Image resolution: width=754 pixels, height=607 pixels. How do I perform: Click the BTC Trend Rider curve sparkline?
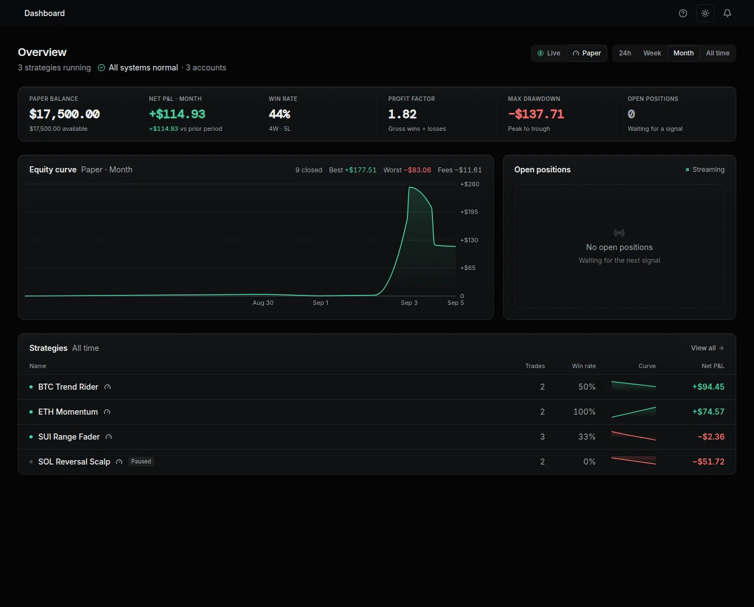634,387
